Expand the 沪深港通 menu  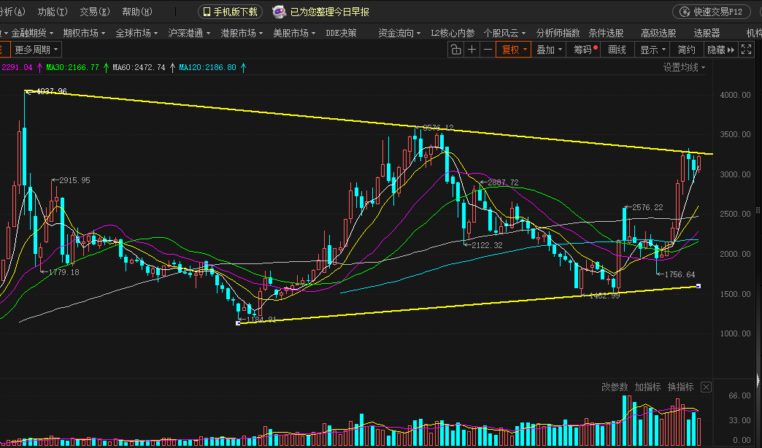tap(189, 33)
